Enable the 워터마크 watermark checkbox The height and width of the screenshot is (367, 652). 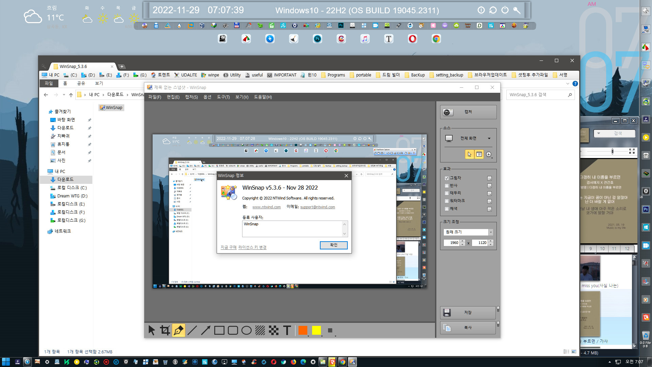point(447,201)
